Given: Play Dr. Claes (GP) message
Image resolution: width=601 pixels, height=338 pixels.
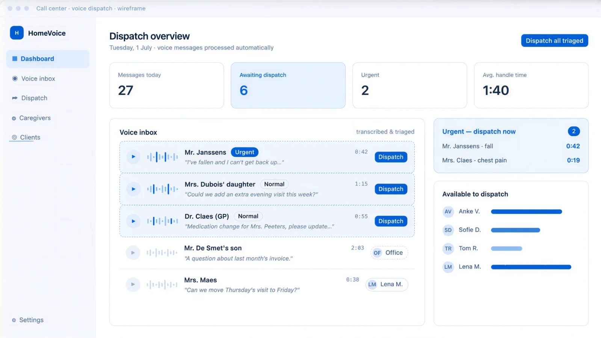Looking at the screenshot, I should coord(133,221).
